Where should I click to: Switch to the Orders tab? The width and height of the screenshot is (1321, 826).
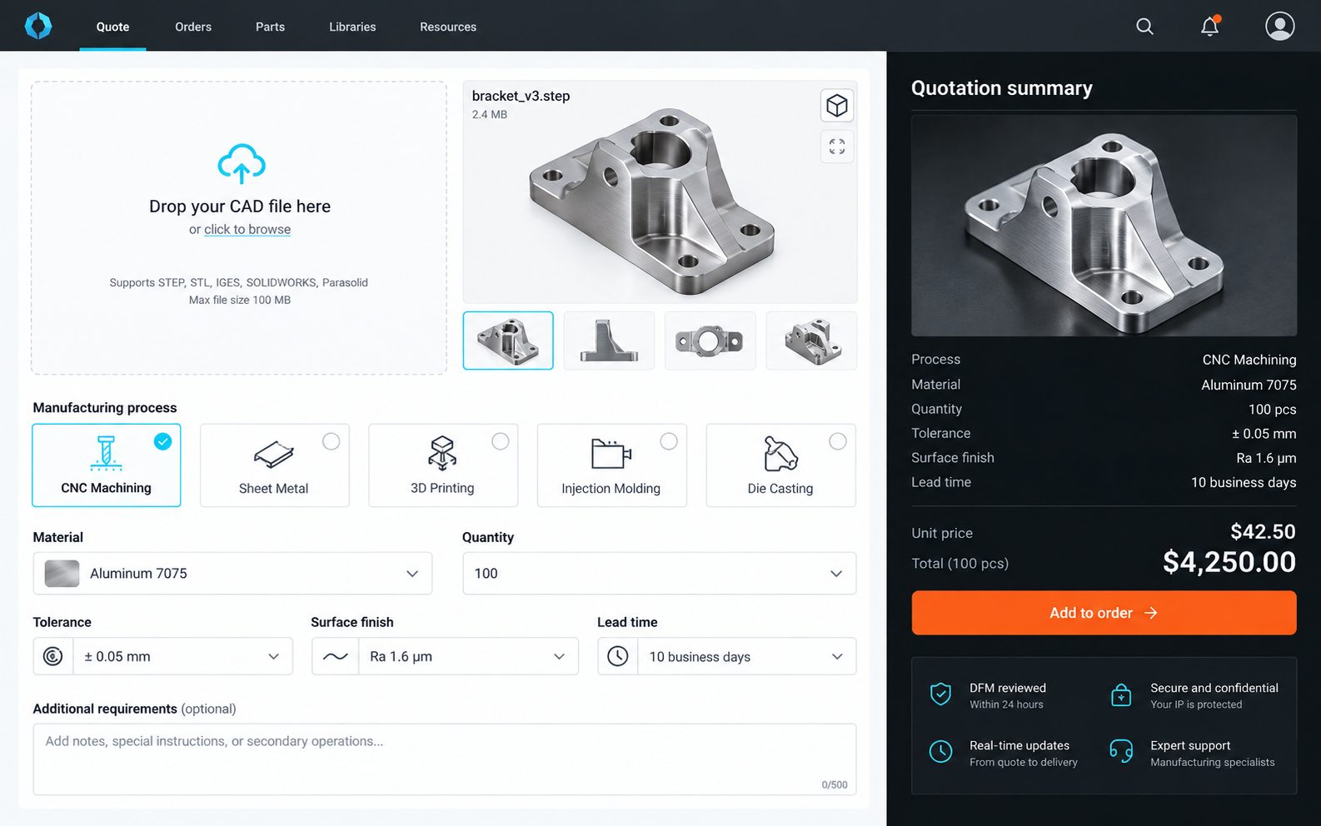coord(193,27)
